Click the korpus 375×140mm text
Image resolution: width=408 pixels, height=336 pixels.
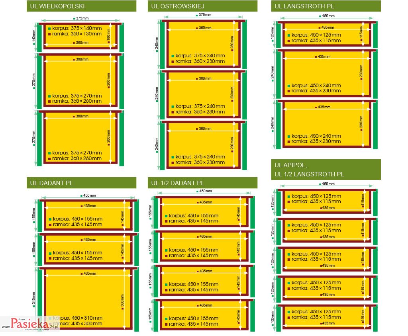point(77,29)
